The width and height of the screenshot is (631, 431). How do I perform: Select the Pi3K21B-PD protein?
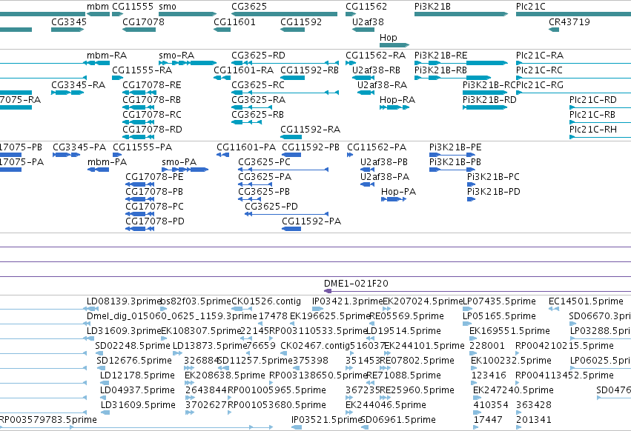pos(472,199)
